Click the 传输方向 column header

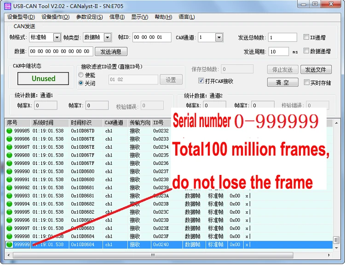pyautogui.click(x=139, y=123)
